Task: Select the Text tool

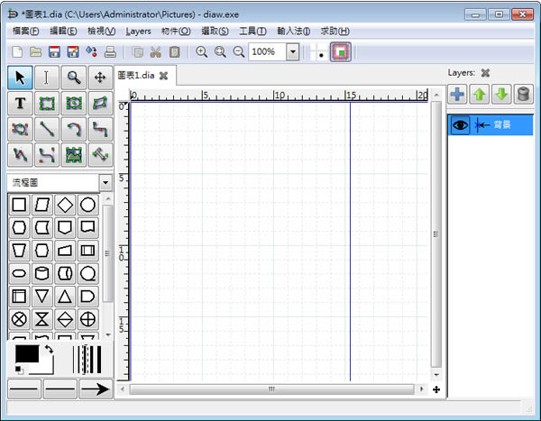Action: pyautogui.click(x=19, y=104)
